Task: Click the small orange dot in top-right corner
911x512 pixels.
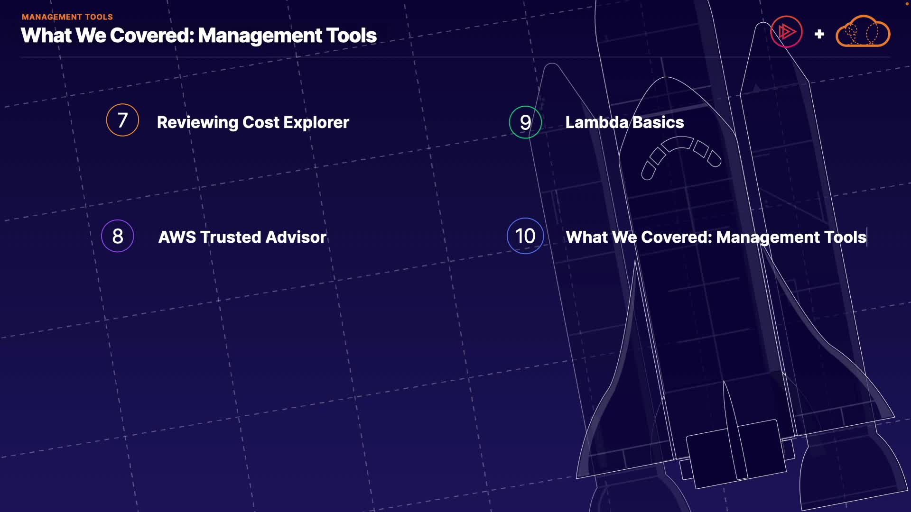Action: click(x=907, y=3)
